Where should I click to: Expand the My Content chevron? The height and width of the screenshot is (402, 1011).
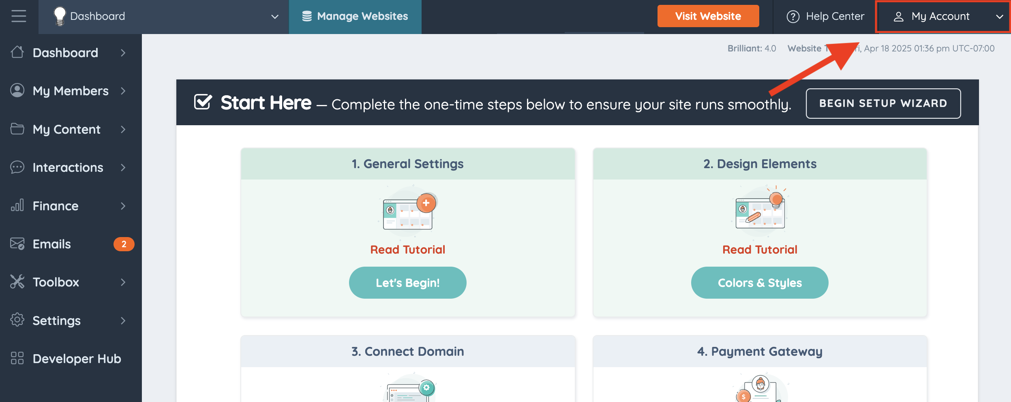pyautogui.click(x=123, y=129)
